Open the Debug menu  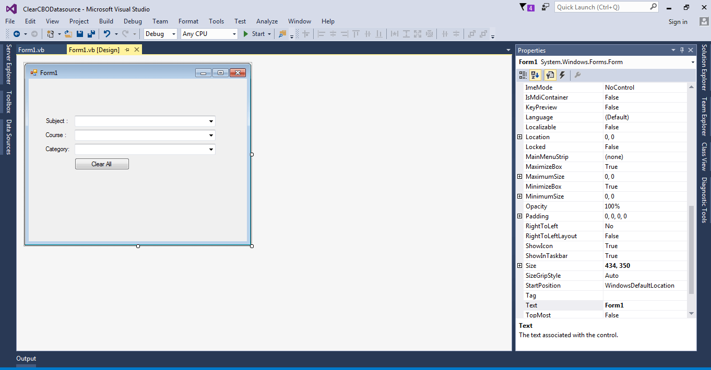pos(133,21)
